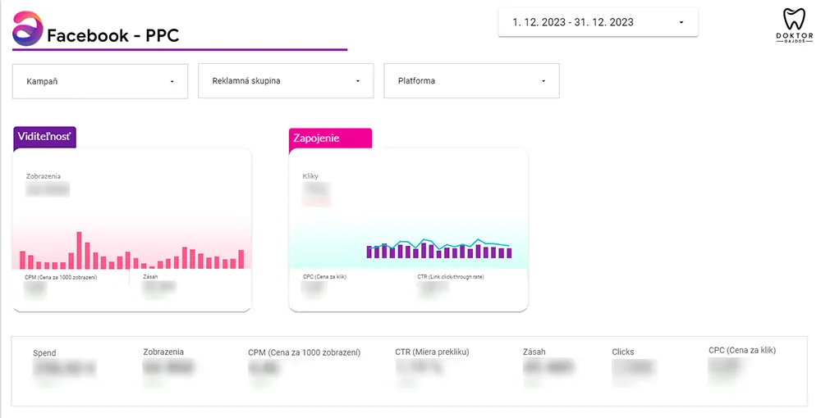Click the Kliky label in Zapojenie card
Viewport: 821px width, 418px height.
click(x=310, y=176)
